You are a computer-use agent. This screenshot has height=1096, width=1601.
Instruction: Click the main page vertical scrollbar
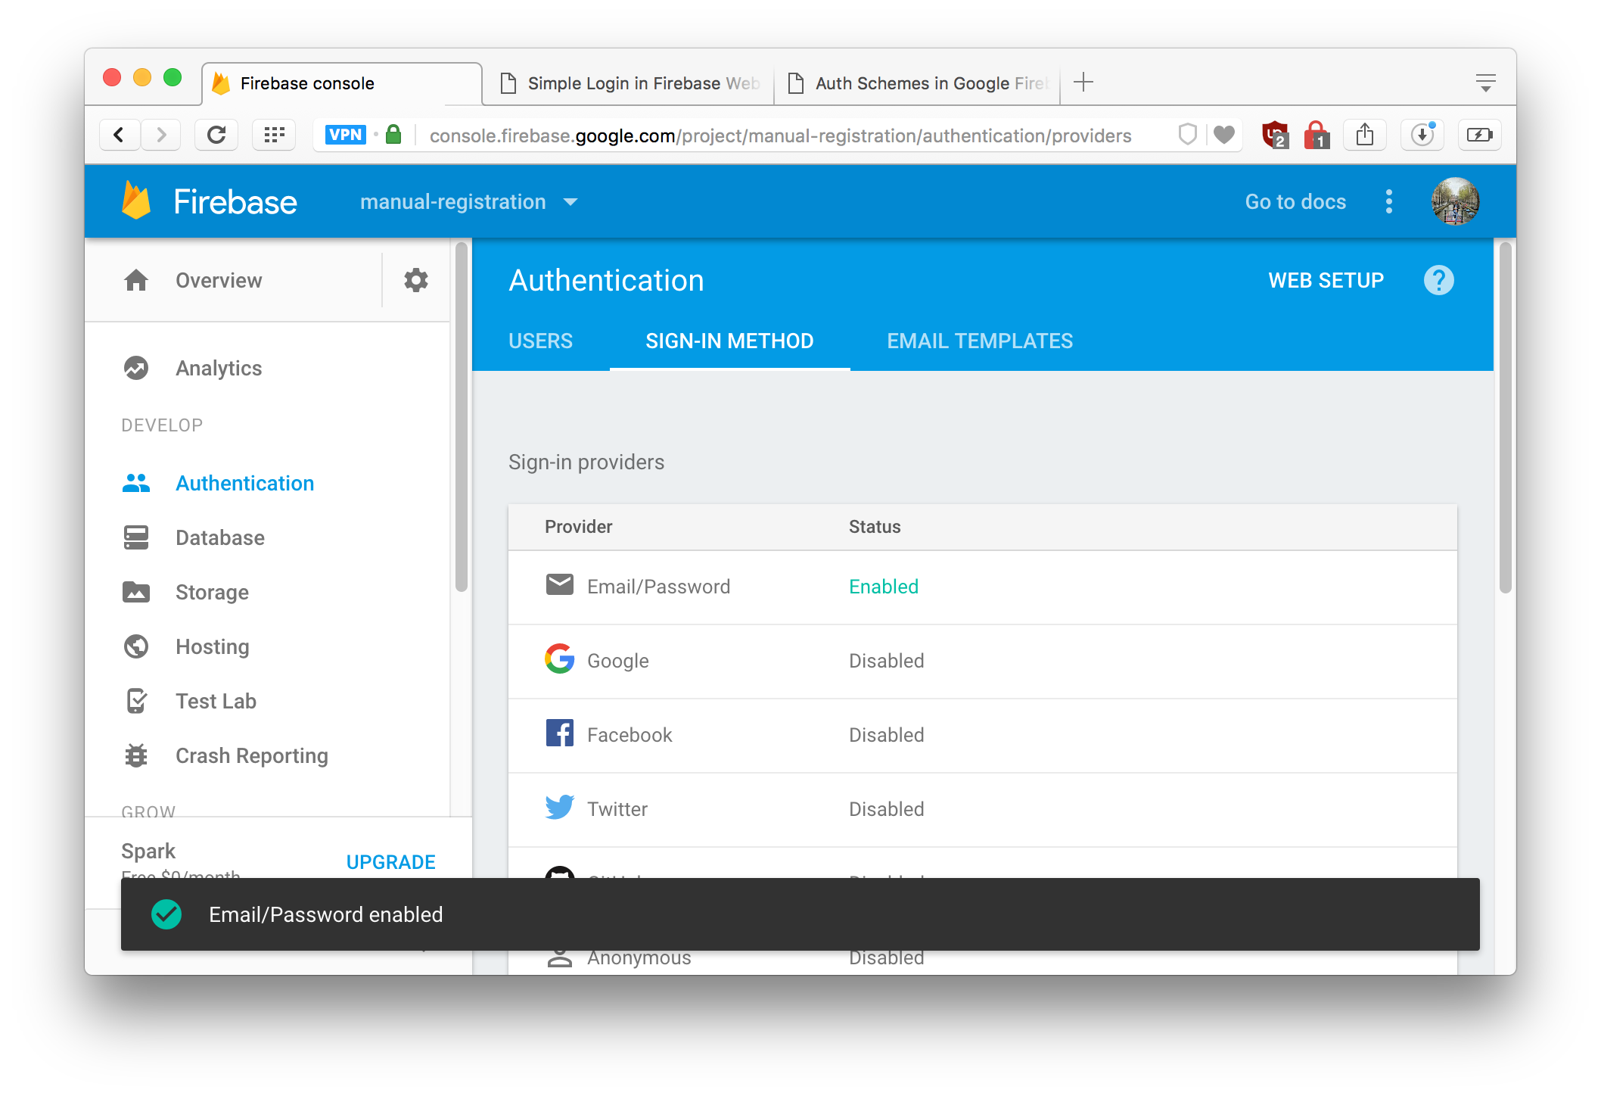tap(1505, 416)
